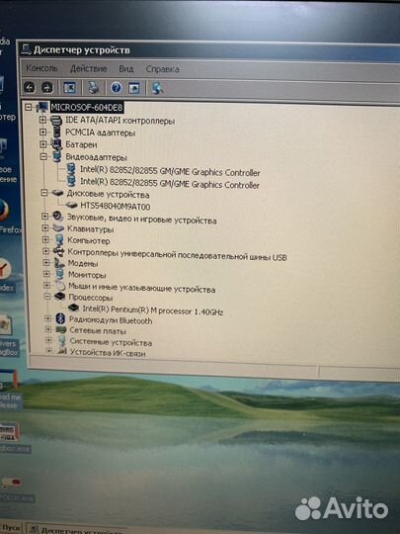Collapse the Дисковые устройства node
400x534 pixels.
click(x=44, y=193)
